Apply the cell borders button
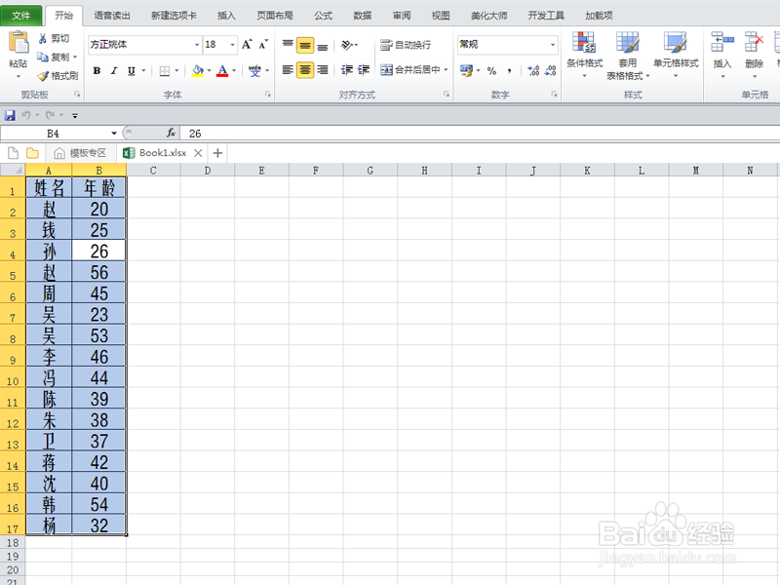Image resolution: width=780 pixels, height=585 pixels. pos(165,70)
